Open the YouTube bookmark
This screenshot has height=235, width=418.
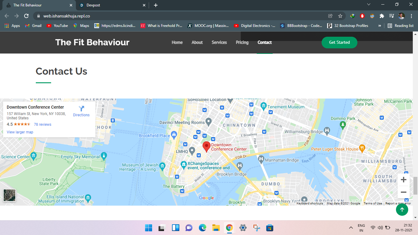57,26
